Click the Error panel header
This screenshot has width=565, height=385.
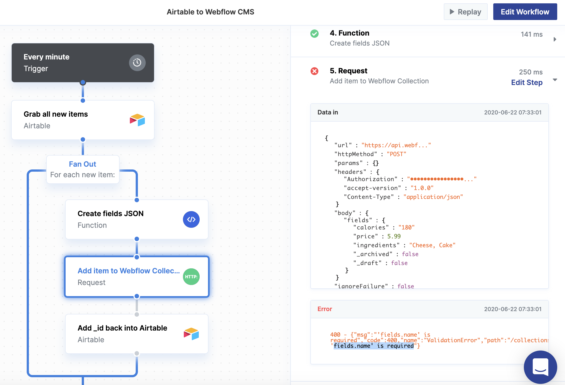(429, 309)
